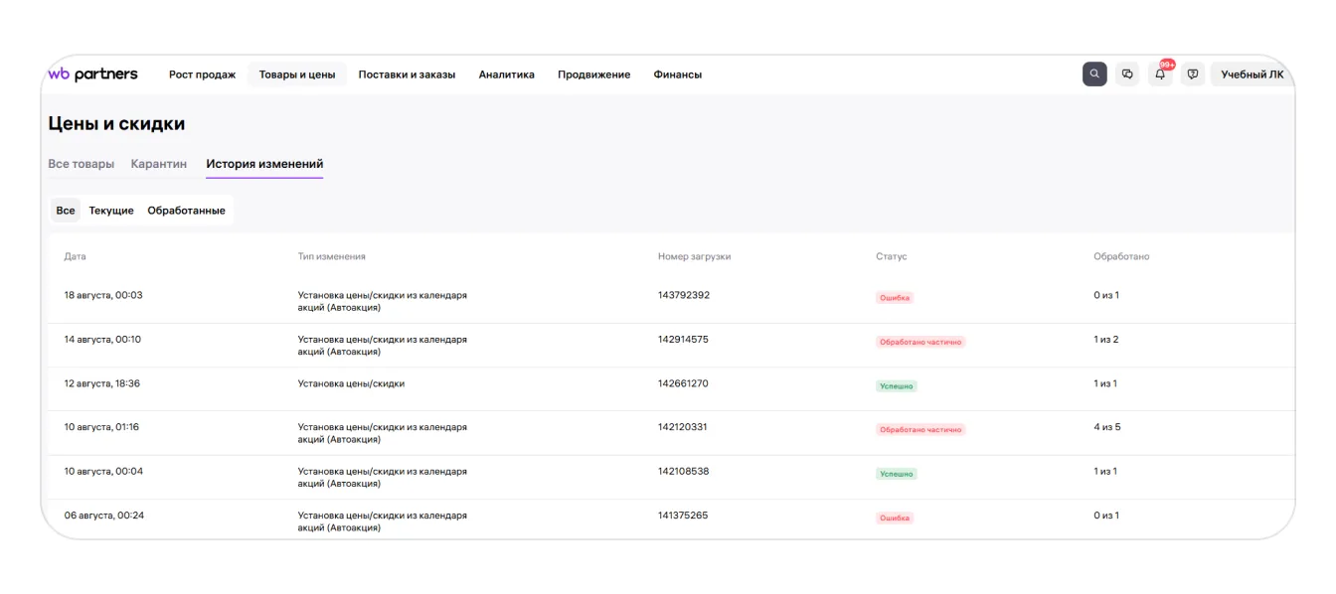Image resolution: width=1336 pixels, height=594 pixels.
Task: Open the Финансы menu
Action: (x=677, y=74)
